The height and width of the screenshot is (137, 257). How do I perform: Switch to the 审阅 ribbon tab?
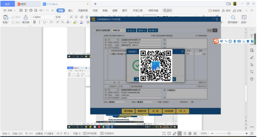[105, 11]
